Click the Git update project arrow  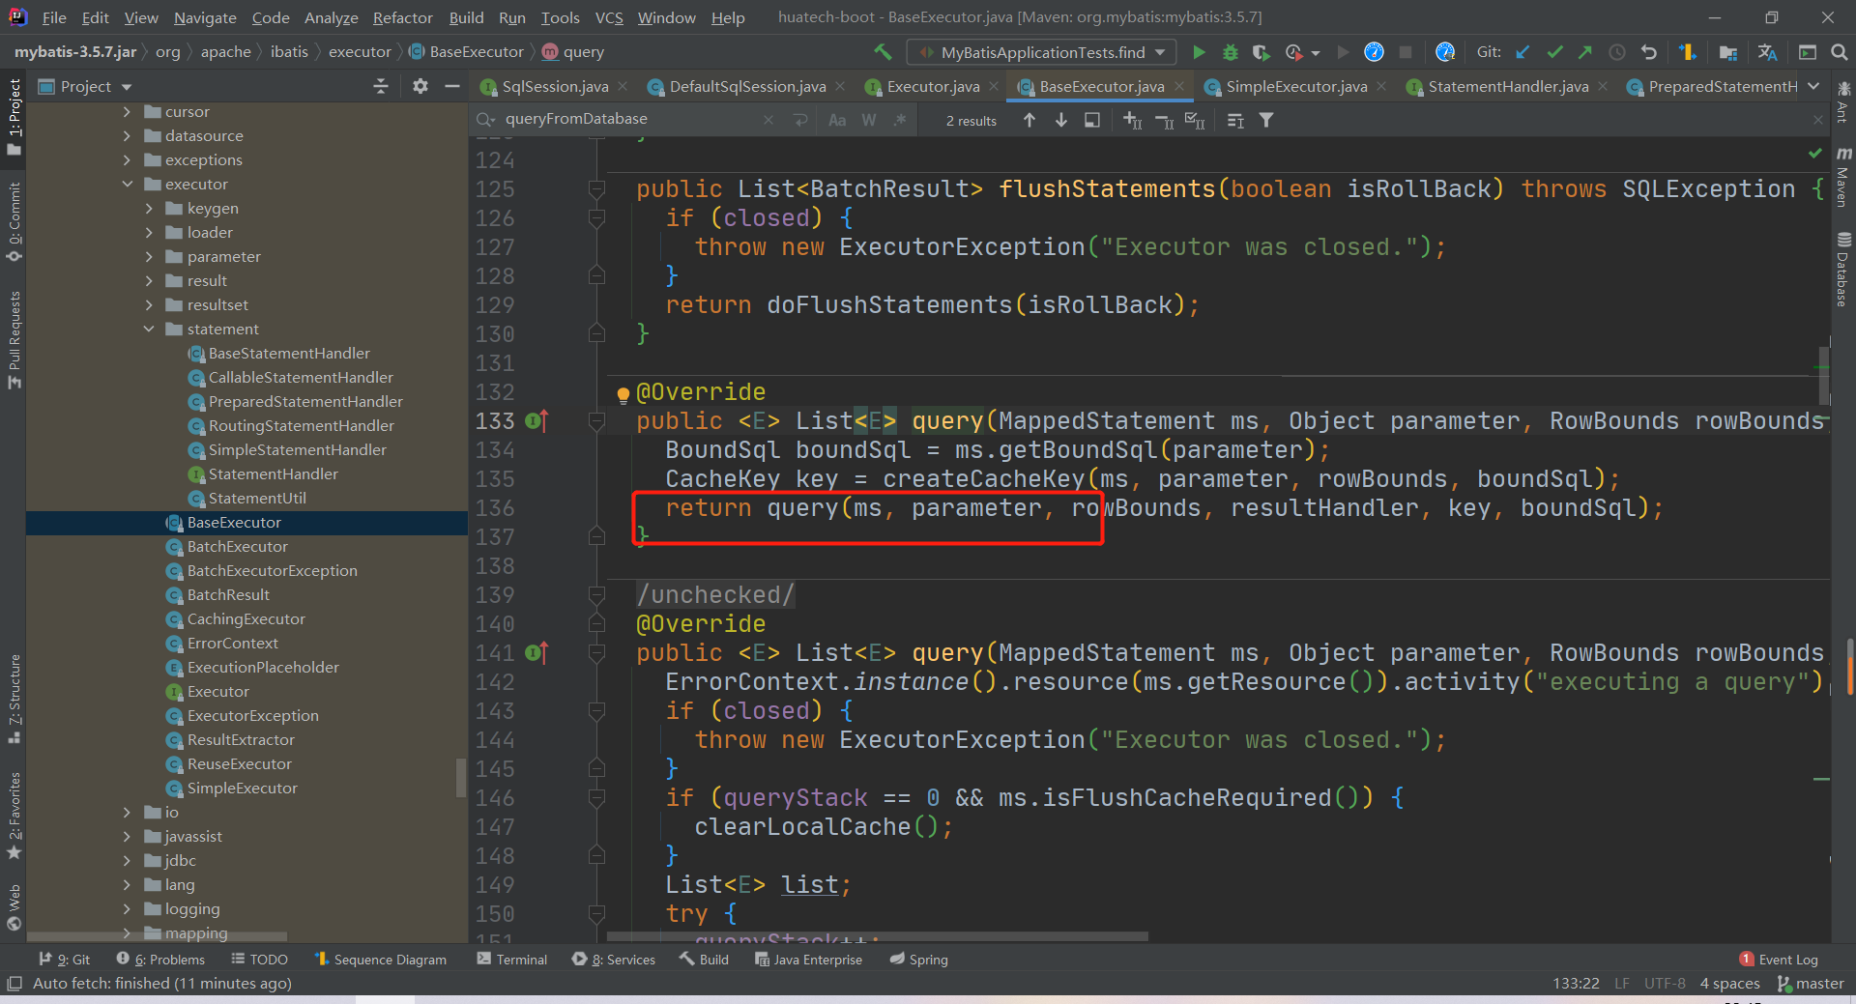pos(1522,52)
